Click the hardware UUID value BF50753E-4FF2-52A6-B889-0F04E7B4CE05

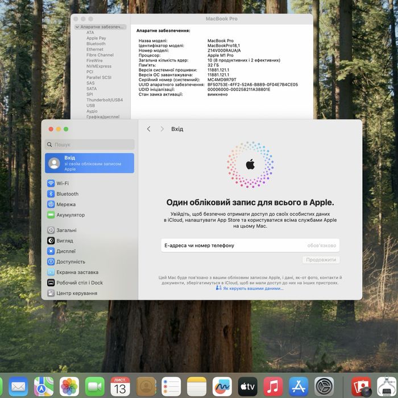(252, 85)
